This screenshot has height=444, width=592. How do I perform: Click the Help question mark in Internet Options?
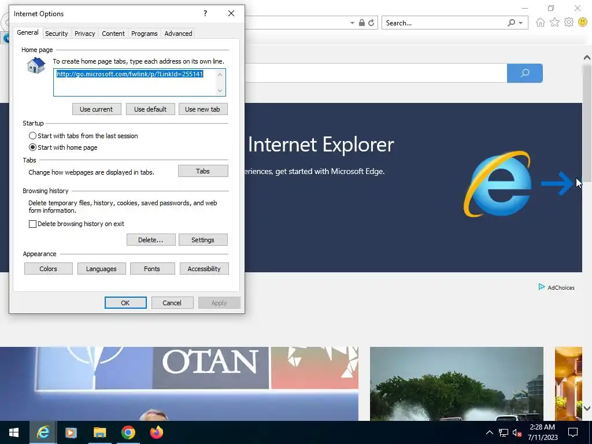click(205, 14)
